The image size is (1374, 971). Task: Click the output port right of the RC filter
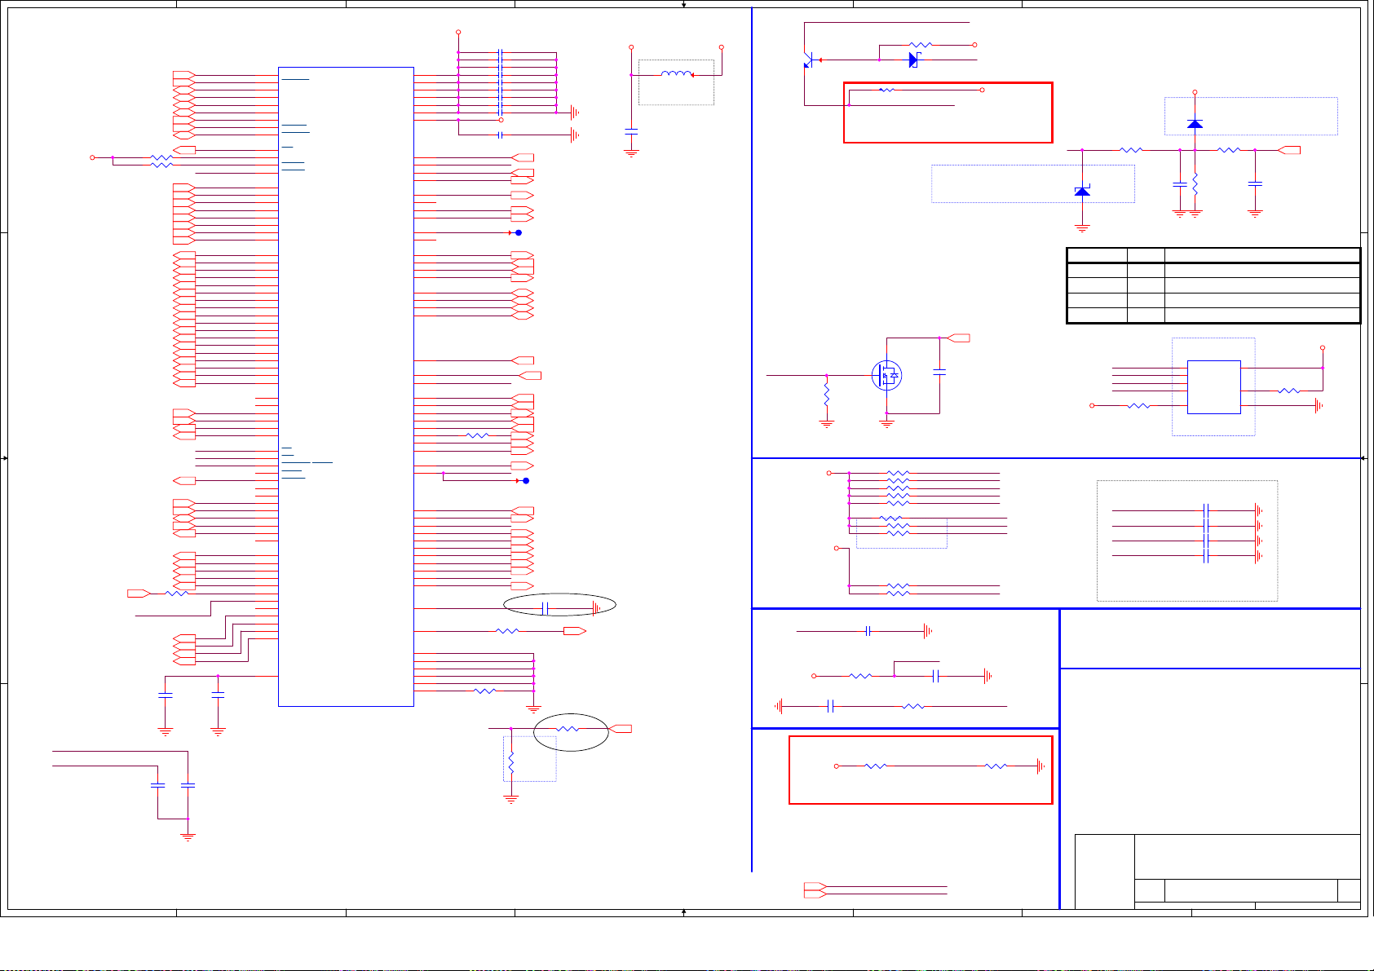pyautogui.click(x=1290, y=150)
